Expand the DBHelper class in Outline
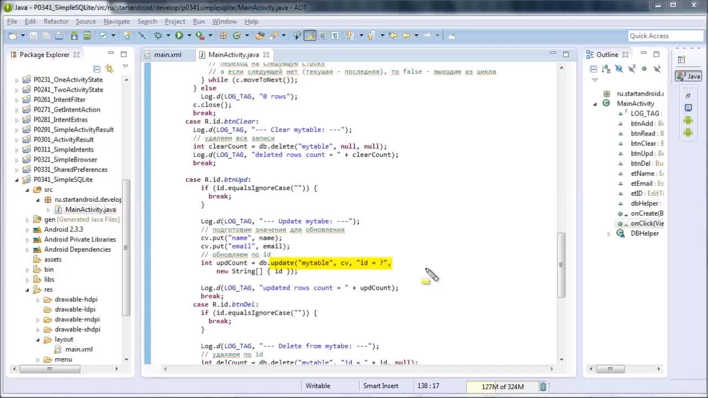The image size is (708, 398). 610,234
